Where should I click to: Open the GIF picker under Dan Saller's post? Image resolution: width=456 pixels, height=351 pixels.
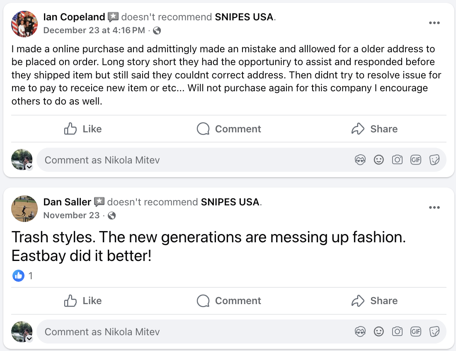[x=416, y=331]
